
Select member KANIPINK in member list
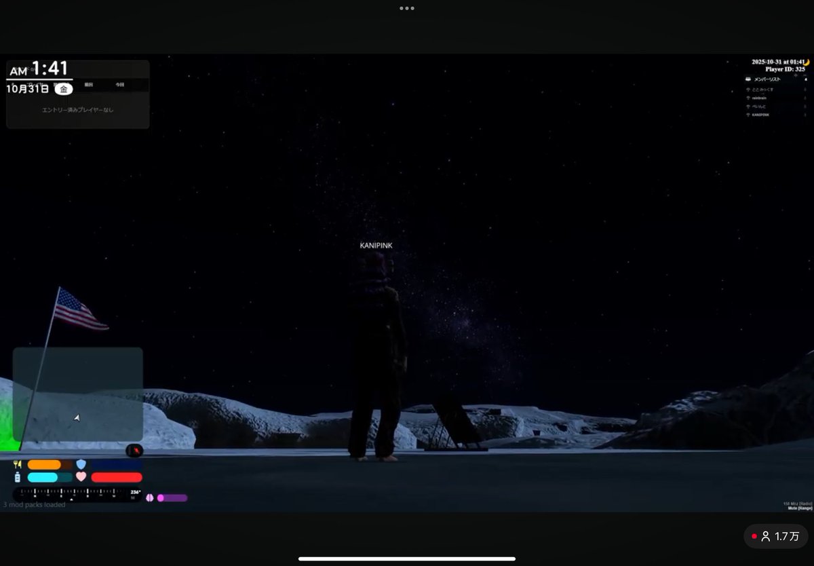pyautogui.click(x=760, y=115)
